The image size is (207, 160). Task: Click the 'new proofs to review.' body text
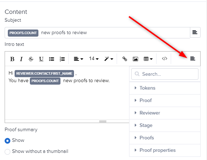[x=86, y=80]
